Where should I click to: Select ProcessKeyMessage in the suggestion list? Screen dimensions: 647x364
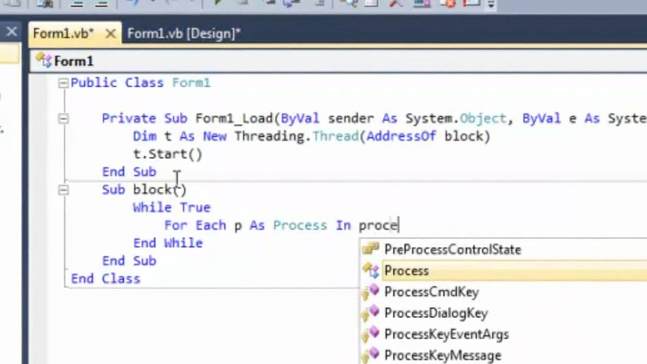503,355
